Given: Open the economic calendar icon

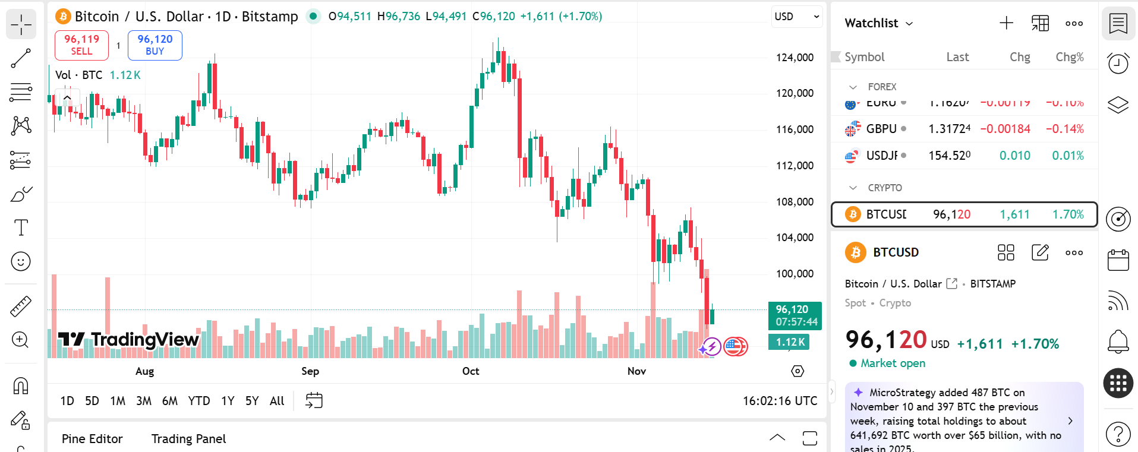Looking at the screenshot, I should click(1118, 260).
